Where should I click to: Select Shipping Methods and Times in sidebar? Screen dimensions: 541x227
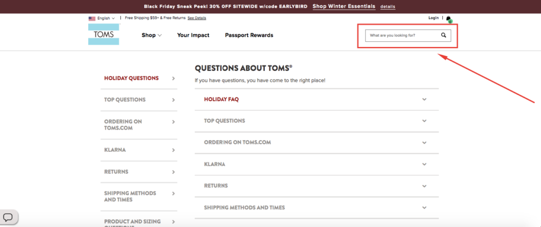coord(139,197)
